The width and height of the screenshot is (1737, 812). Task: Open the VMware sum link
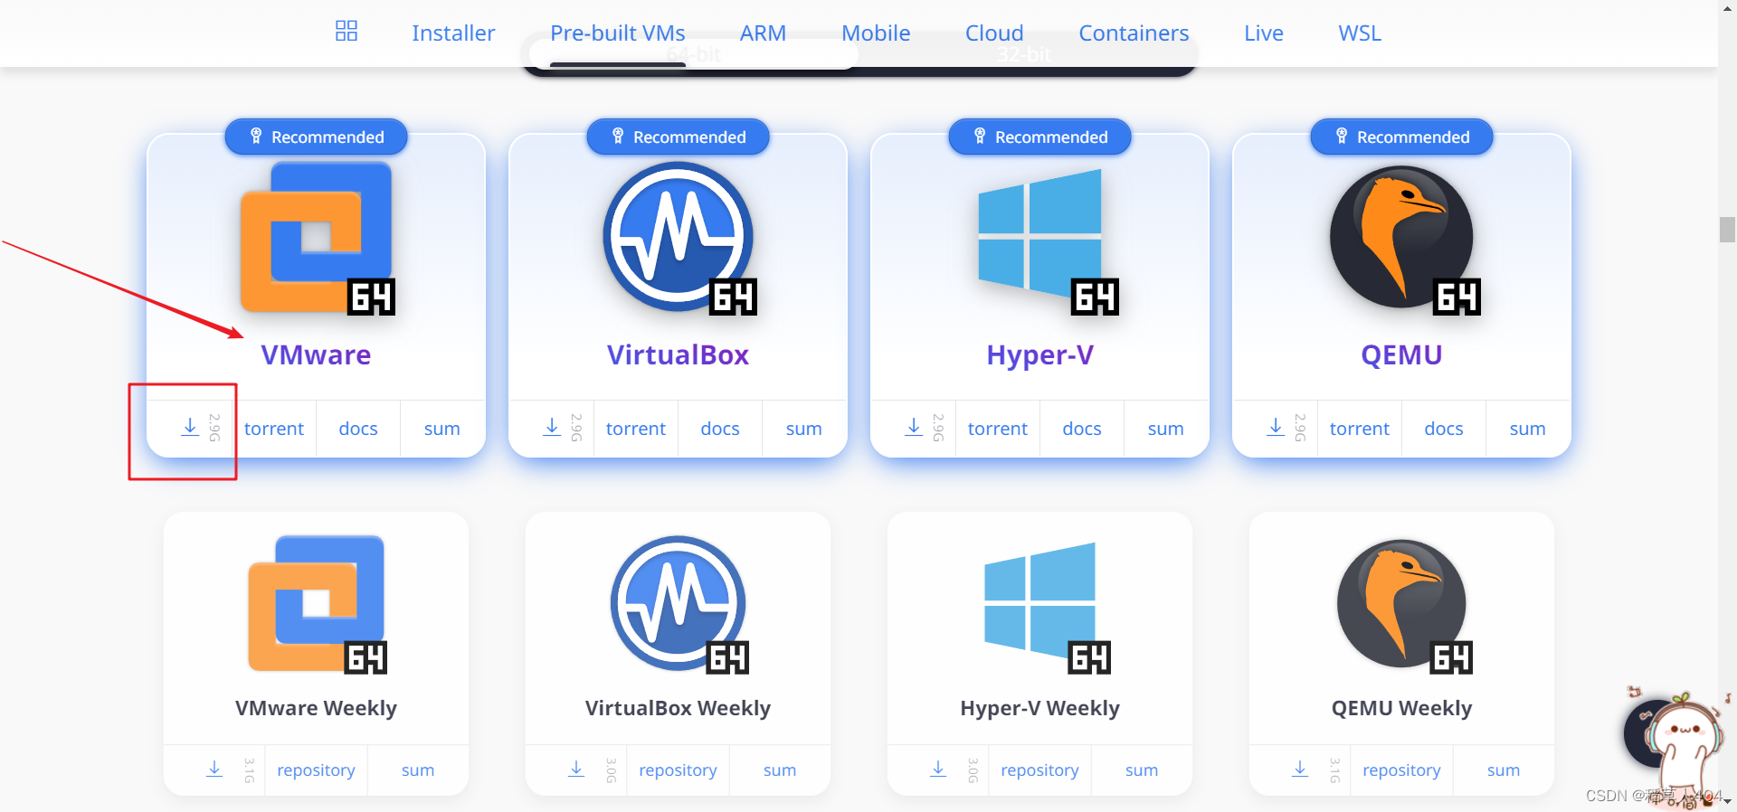pos(442,429)
